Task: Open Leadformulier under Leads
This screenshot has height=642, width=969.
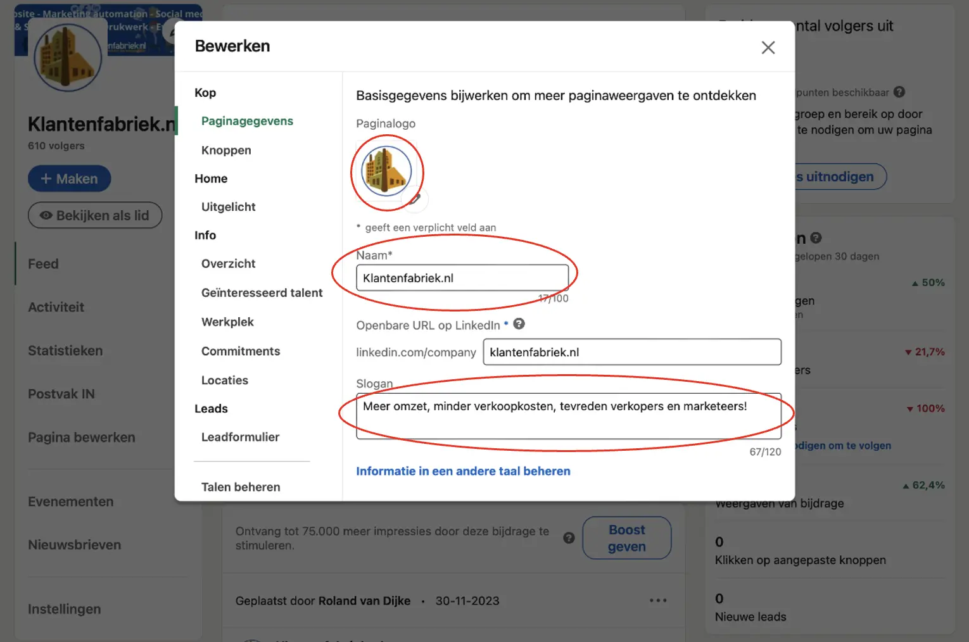Action: point(240,437)
